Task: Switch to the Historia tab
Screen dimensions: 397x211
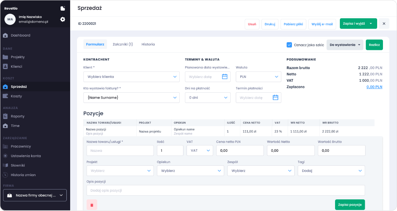Action: (148, 44)
